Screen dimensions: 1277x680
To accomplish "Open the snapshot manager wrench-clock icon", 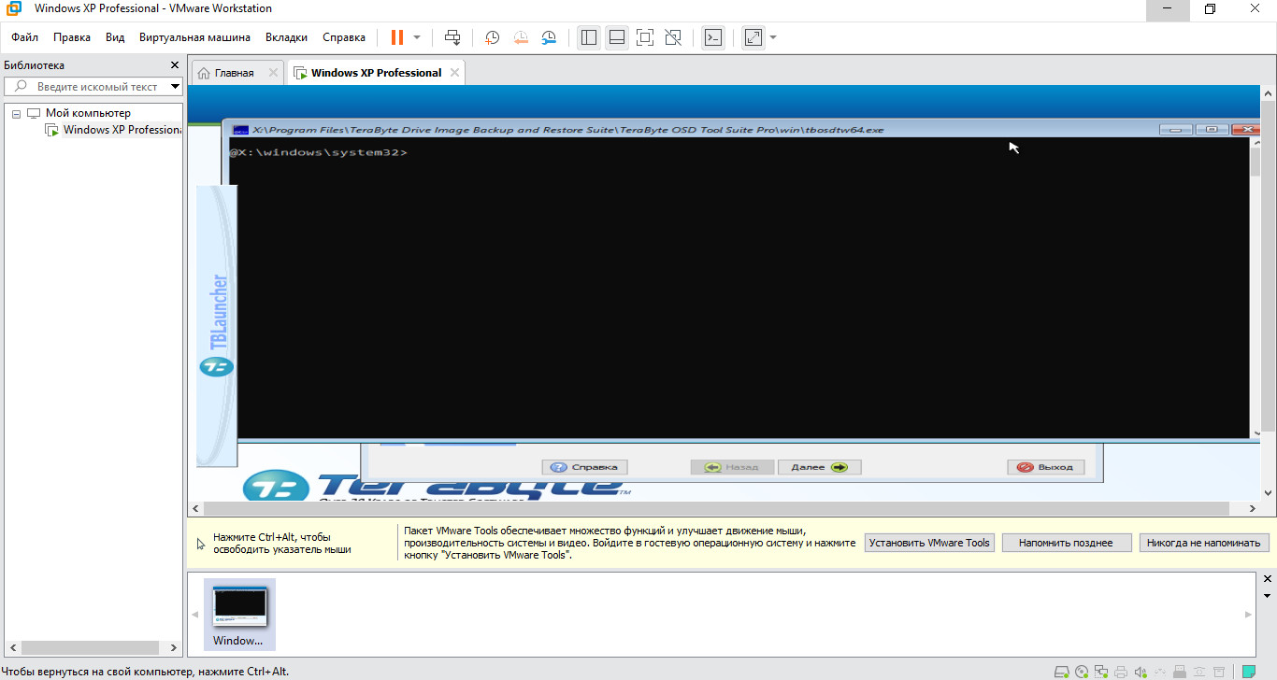I will [x=549, y=37].
